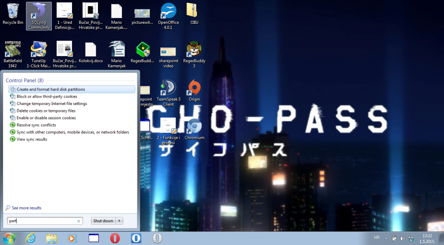This screenshot has height=245, width=444.
Task: Select the Mario Kamenjak file in top row
Action: 116,16
